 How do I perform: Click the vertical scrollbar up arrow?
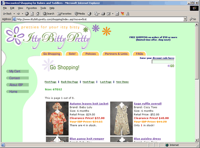click(x=197, y=24)
